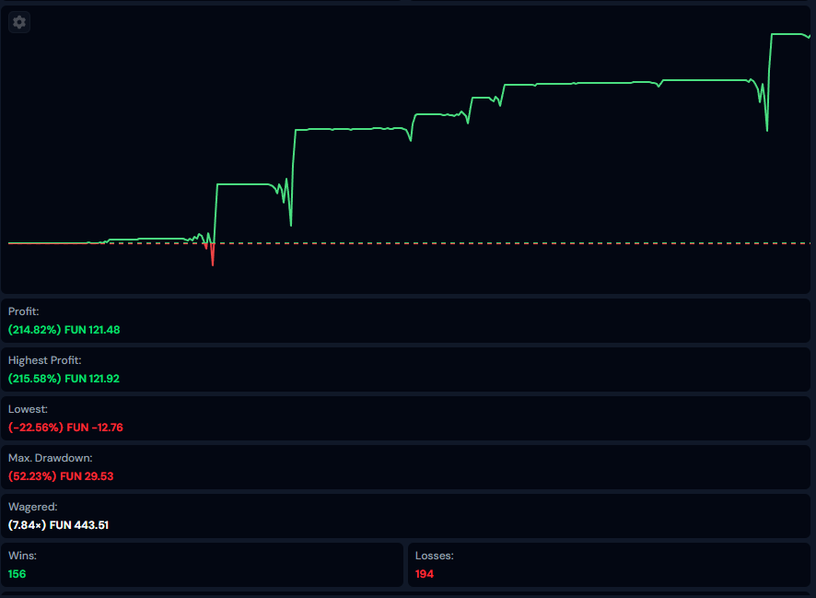Select the wagered amount FUN 443.51
This screenshot has width=816, height=598.
[x=86, y=525]
